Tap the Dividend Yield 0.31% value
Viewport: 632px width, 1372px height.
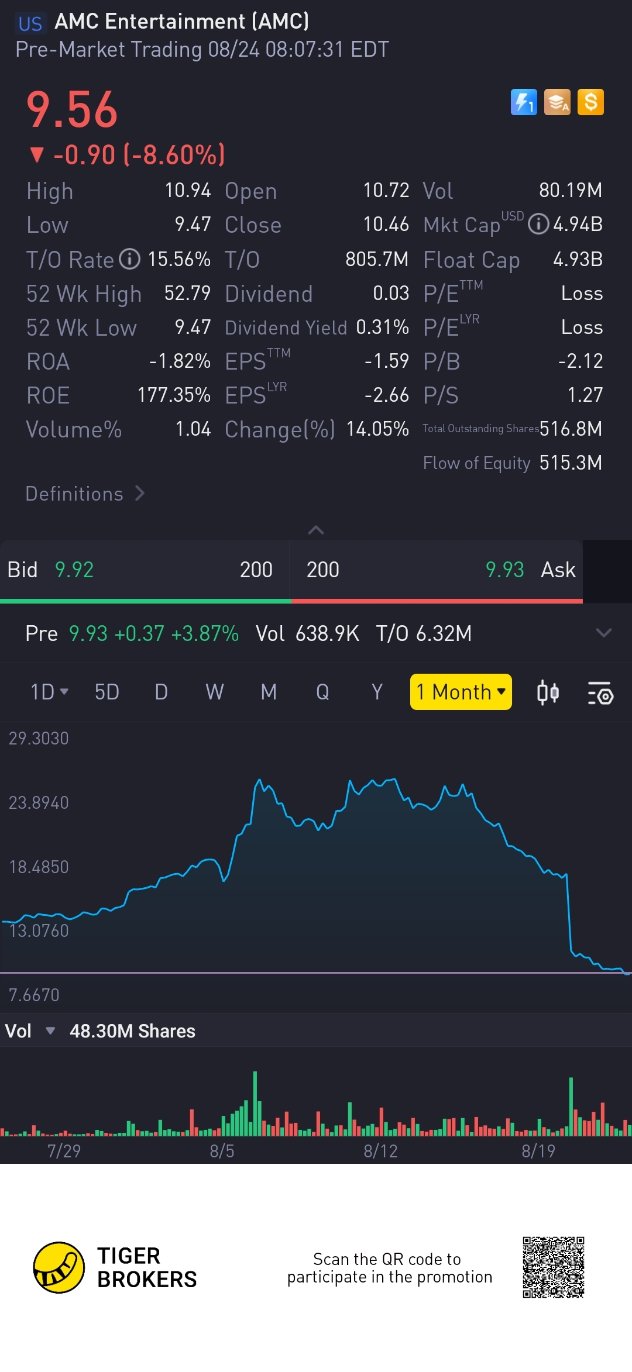(382, 327)
